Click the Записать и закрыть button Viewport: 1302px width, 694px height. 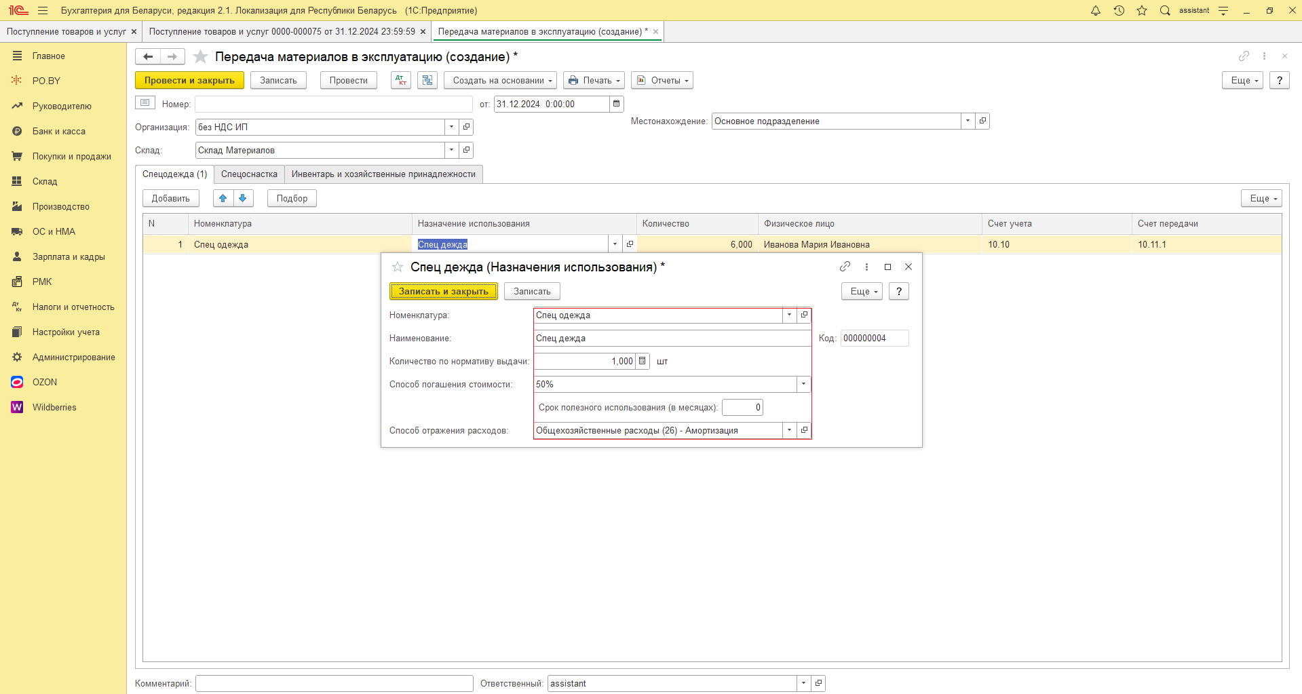click(x=443, y=291)
